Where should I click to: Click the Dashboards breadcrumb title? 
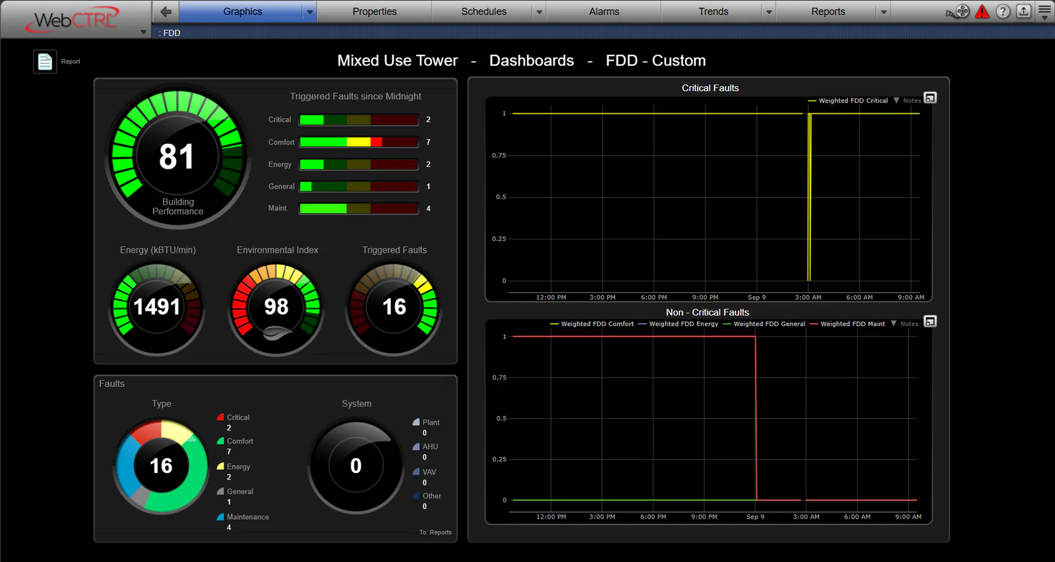coord(531,61)
